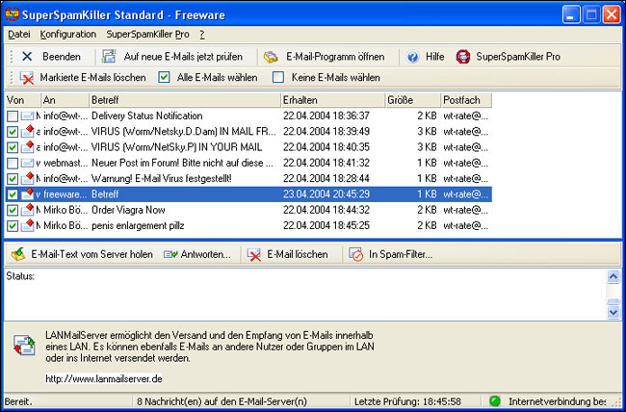
Task: Click the 8 Nachricht(en) status bar entry
Action: pos(222,401)
